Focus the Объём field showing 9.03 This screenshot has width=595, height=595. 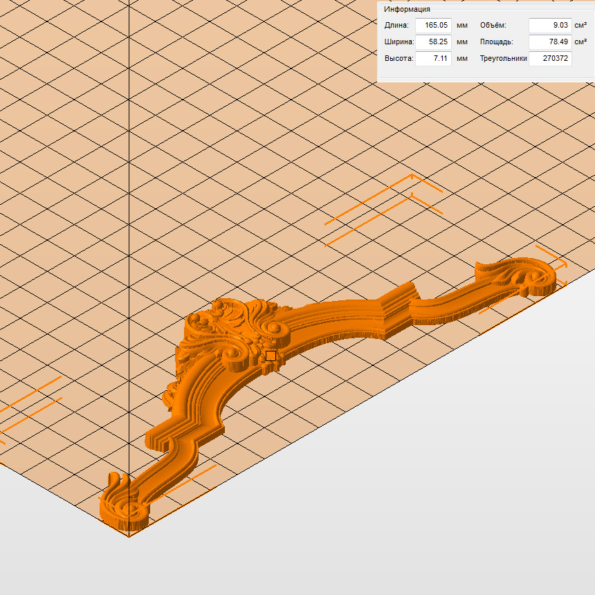point(550,26)
